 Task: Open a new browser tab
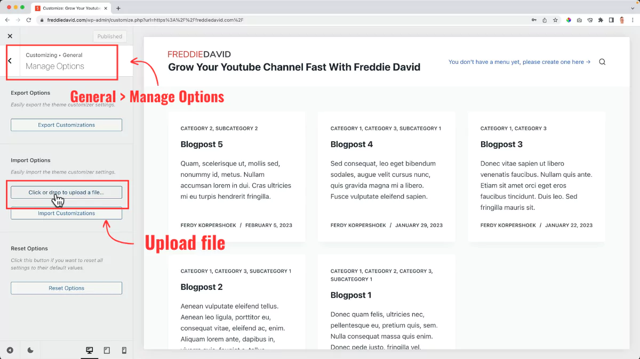tap(118, 8)
